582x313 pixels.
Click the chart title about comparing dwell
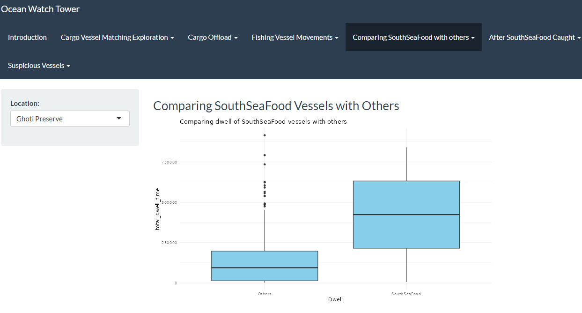(x=263, y=122)
